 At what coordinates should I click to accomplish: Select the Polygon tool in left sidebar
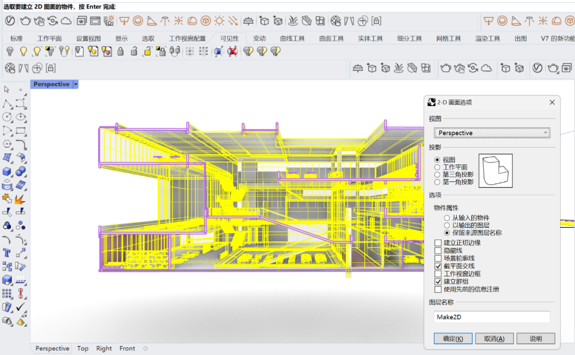pyautogui.click(x=7, y=144)
